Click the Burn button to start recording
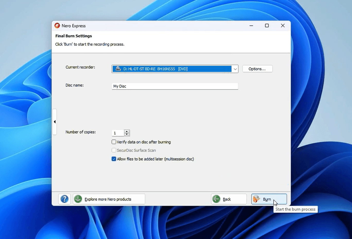The image size is (352, 239). (x=269, y=199)
